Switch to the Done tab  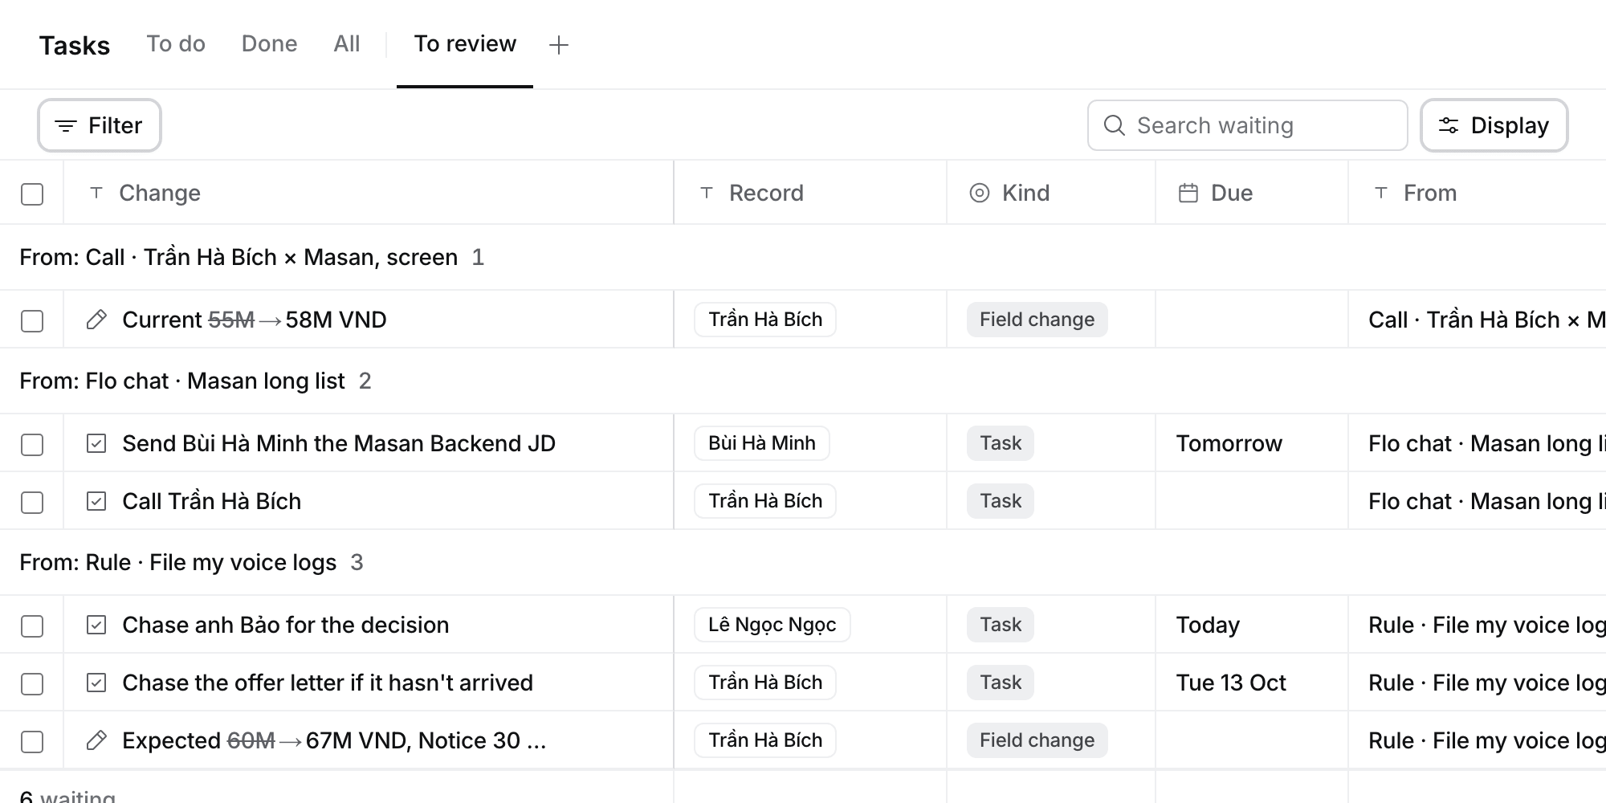(x=269, y=43)
